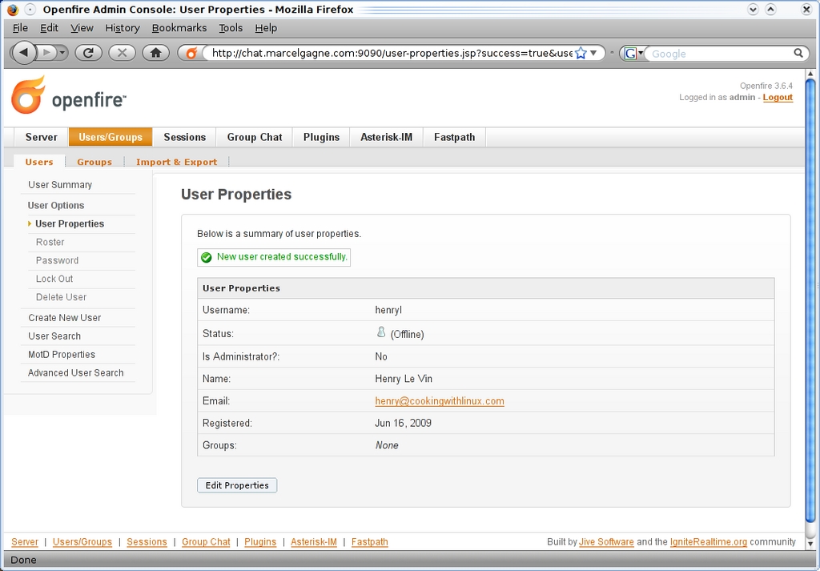
Task: Expand the URL bar history dropdown
Action: coord(594,54)
